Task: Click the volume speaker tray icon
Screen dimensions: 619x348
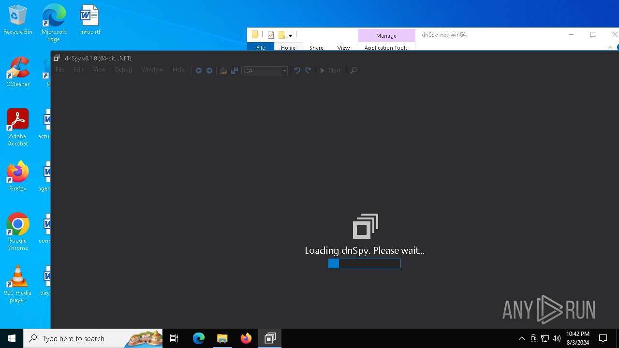Action: pos(557,338)
